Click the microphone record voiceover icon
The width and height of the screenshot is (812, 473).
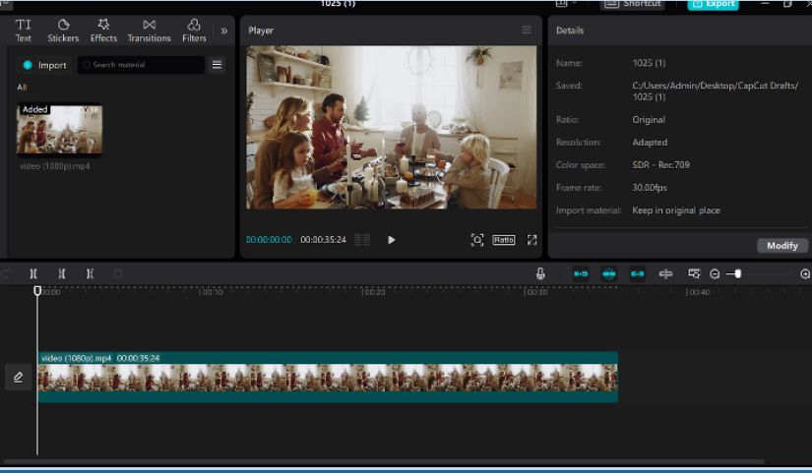pyautogui.click(x=540, y=274)
